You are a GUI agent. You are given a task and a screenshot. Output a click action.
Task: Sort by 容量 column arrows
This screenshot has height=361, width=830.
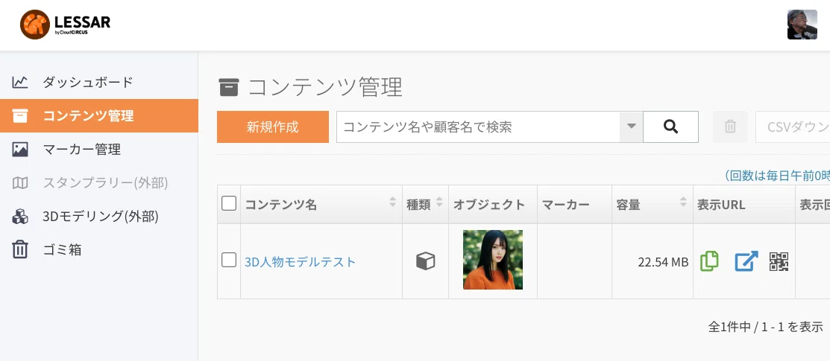pos(683,202)
